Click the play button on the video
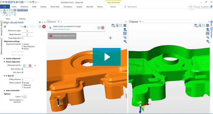The width and height of the screenshot is (213, 114). 106,57
